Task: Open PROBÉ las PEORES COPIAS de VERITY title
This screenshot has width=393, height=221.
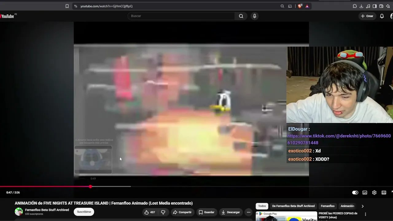Action: 338,215
